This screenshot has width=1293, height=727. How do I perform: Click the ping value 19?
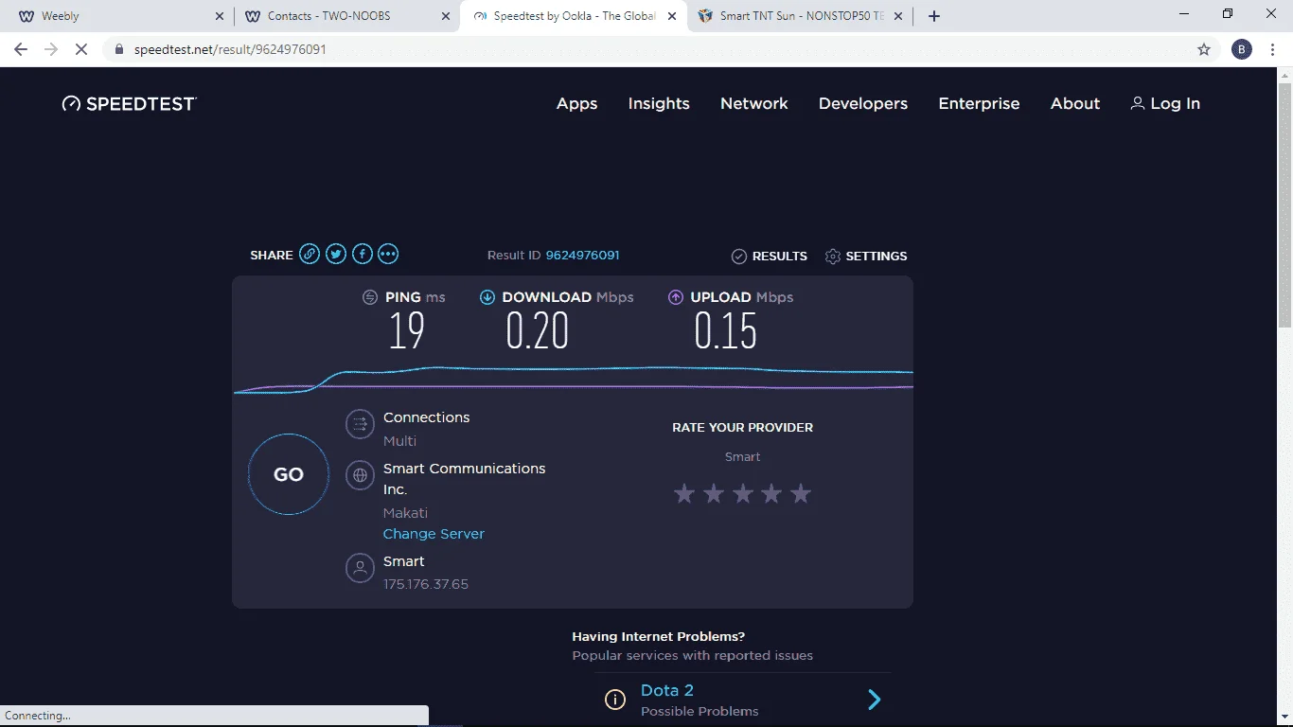[x=407, y=331]
